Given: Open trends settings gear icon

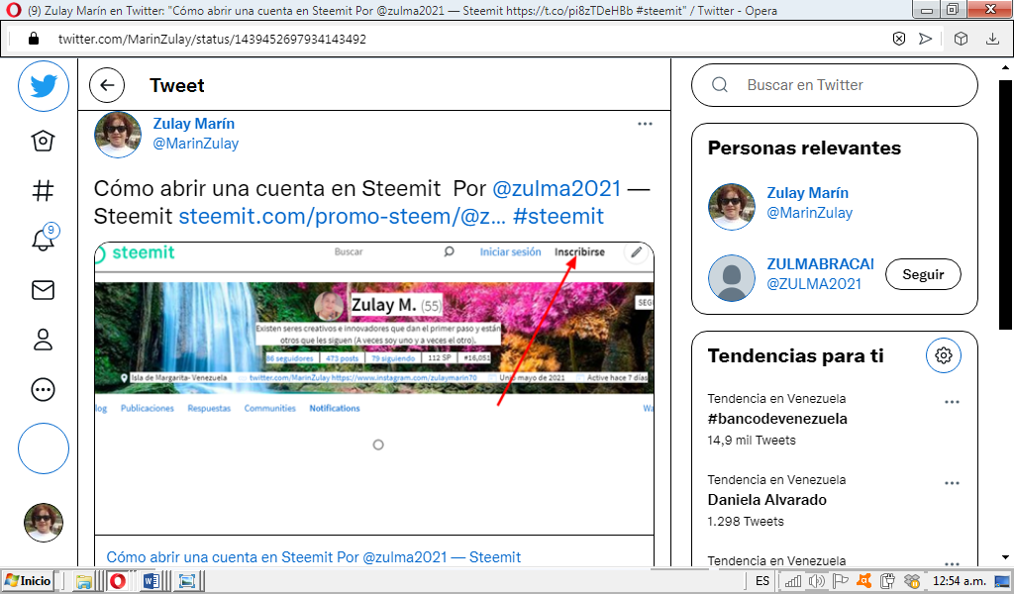Looking at the screenshot, I should pyautogui.click(x=944, y=355).
